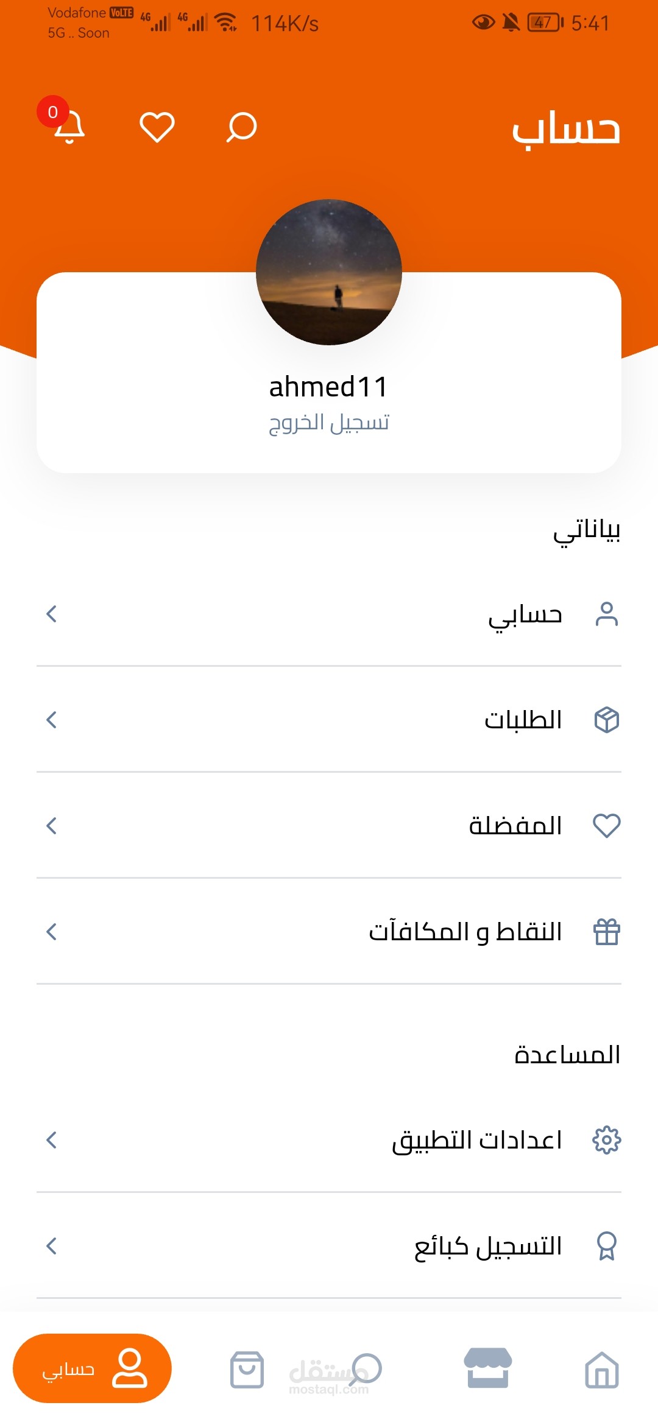Tap the box icon beside الطلبات
658x1425 pixels.
(x=606, y=720)
